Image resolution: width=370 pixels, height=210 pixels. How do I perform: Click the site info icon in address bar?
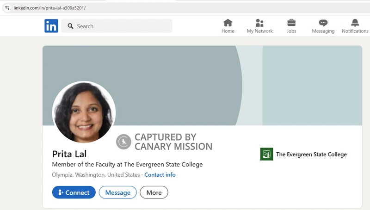(x=7, y=8)
